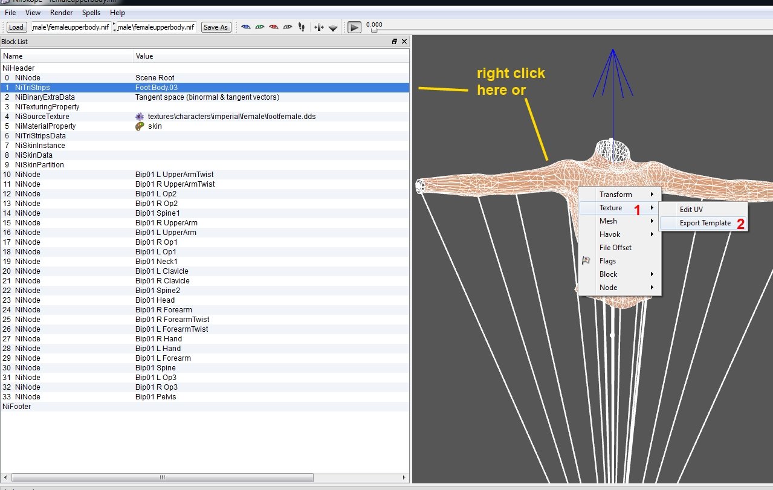This screenshot has width=773, height=490.
Task: Select the NiTriStrips Foot:Body.03 row
Action: 204,88
